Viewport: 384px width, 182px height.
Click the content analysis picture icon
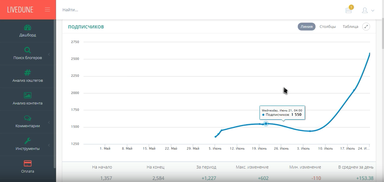click(x=28, y=95)
